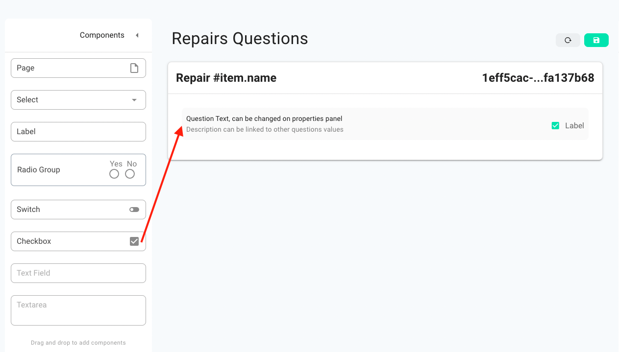Viewport: 619px width, 352px height.
Task: Click the Checkbox component check icon
Action: click(134, 241)
